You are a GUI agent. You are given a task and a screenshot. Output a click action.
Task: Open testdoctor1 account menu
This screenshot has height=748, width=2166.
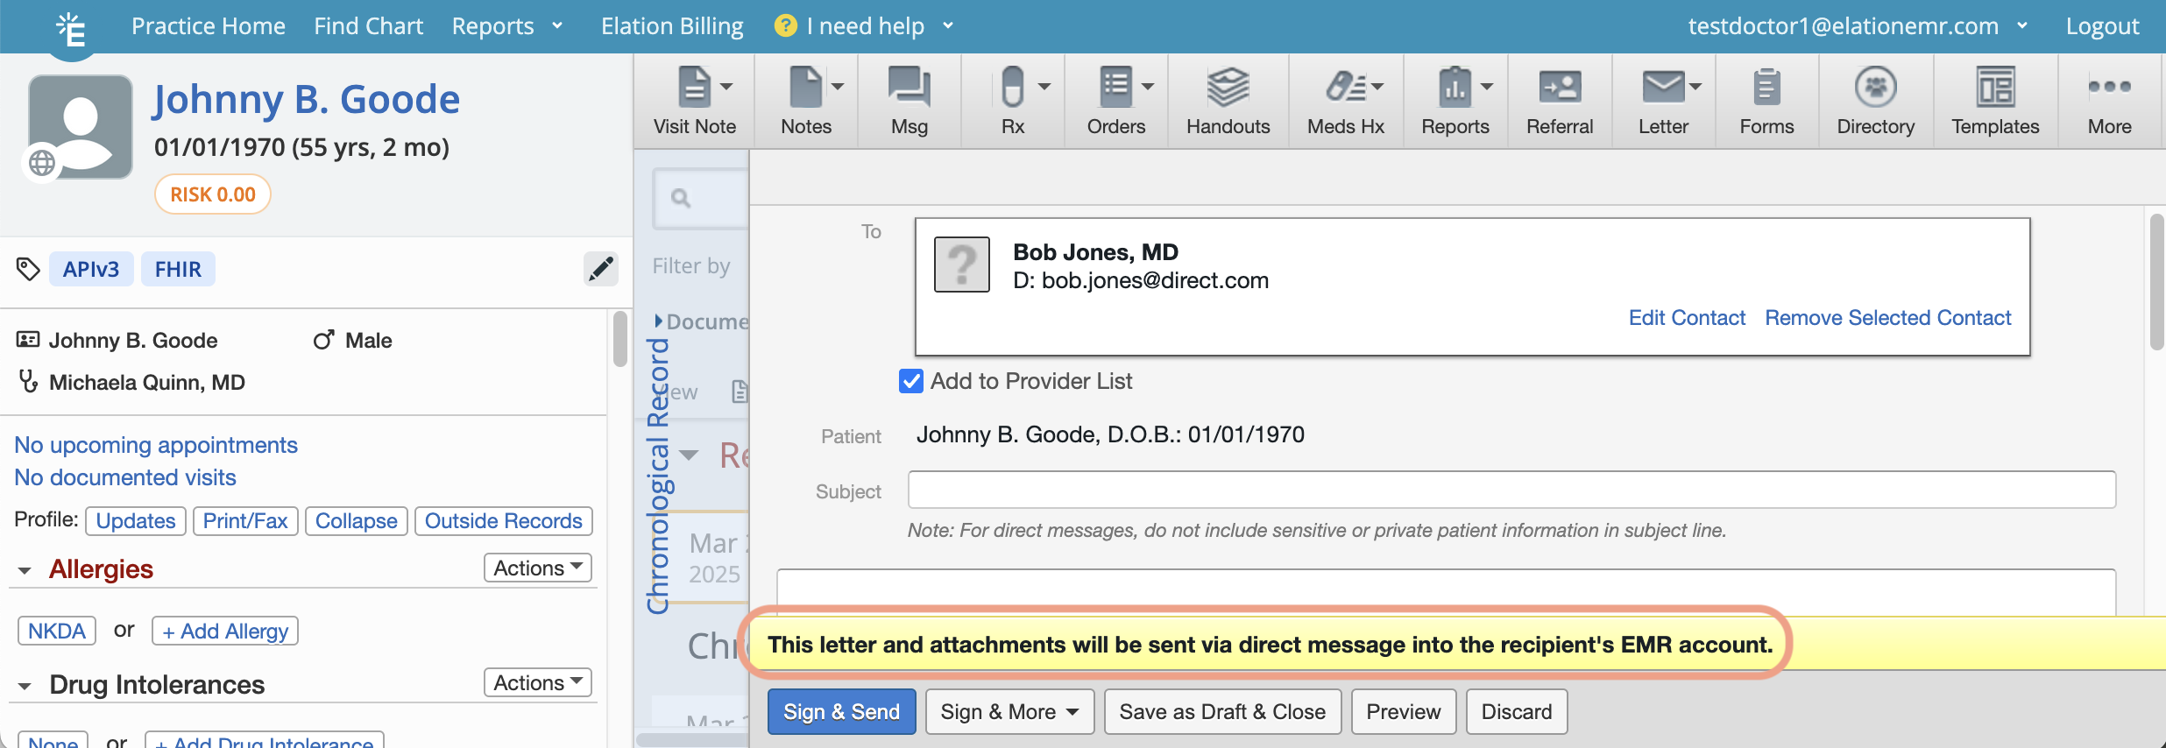click(x=1857, y=26)
